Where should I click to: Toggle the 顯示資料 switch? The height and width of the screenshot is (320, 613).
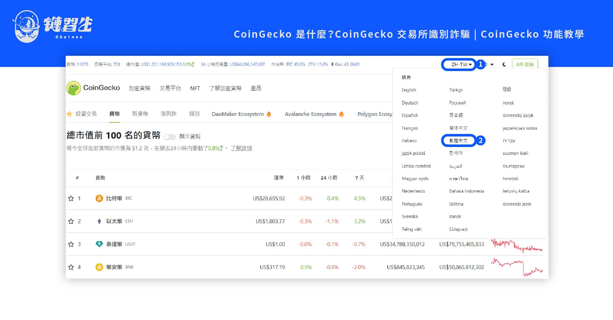tap(170, 137)
